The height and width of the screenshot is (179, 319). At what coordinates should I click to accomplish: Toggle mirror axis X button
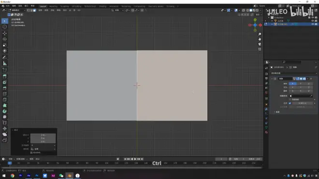292,83
